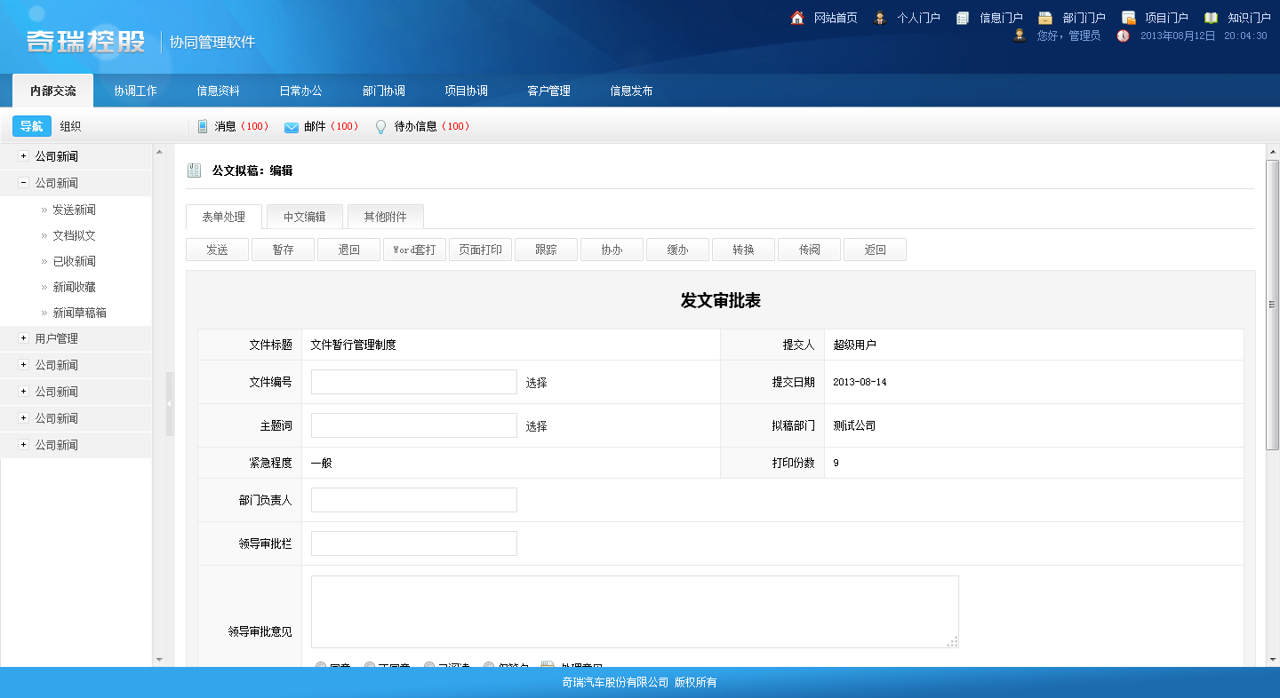The height and width of the screenshot is (698, 1280).
Task: Click the 文件暂行管理制度 title value
Action: click(x=353, y=345)
